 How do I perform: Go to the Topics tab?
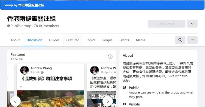point(91,40)
